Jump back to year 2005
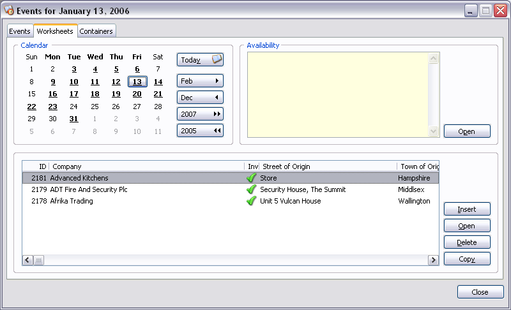Image resolution: width=511 pixels, height=310 pixels. [200, 131]
